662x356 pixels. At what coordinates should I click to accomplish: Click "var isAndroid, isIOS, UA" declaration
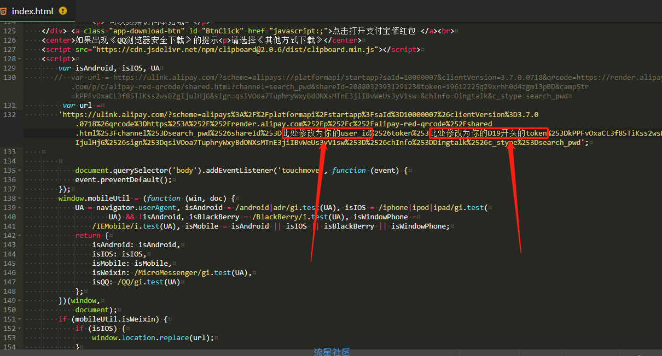109,68
